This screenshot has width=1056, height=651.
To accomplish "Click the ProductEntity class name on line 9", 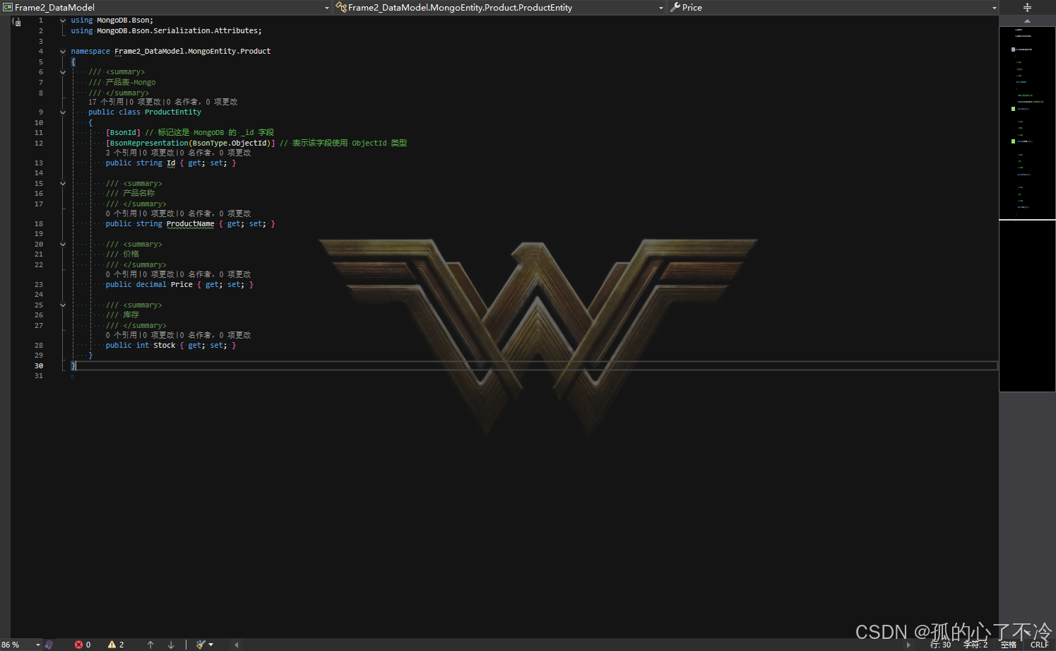I will [173, 112].
